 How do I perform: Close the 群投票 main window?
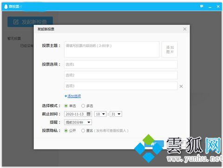(x=218, y=6)
